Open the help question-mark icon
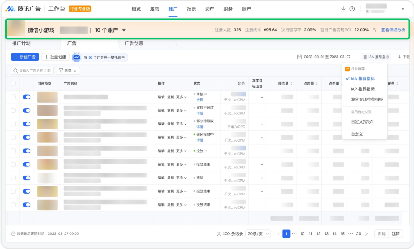414x249 pixels. click(x=352, y=9)
